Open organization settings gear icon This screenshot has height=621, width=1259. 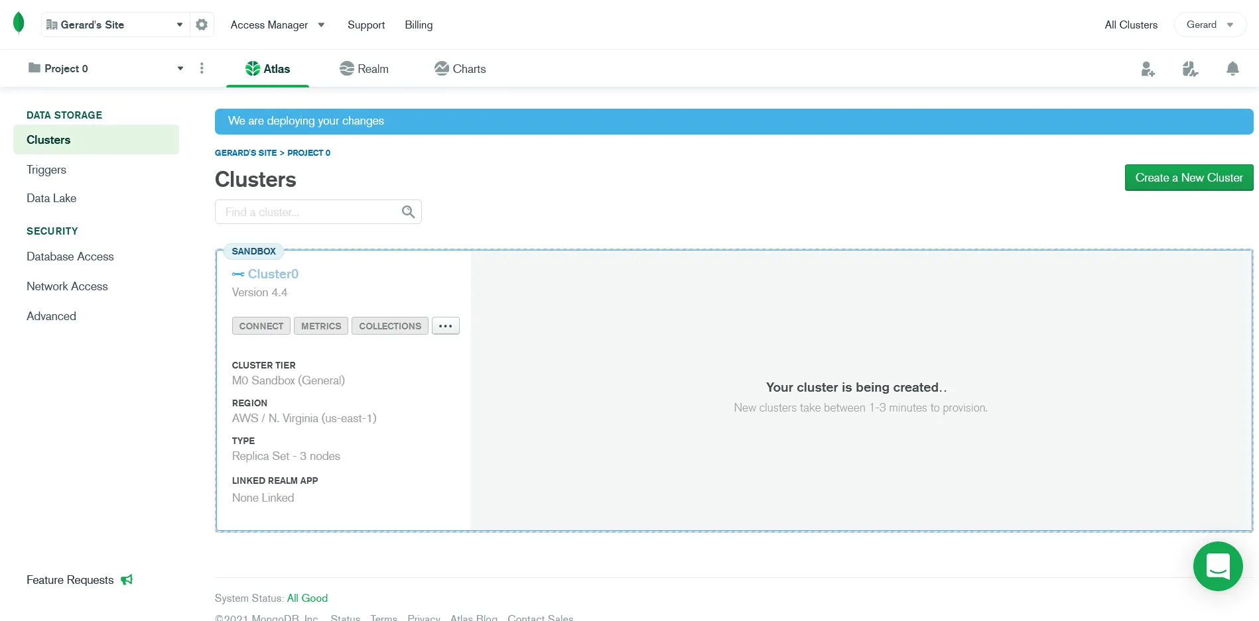click(202, 25)
